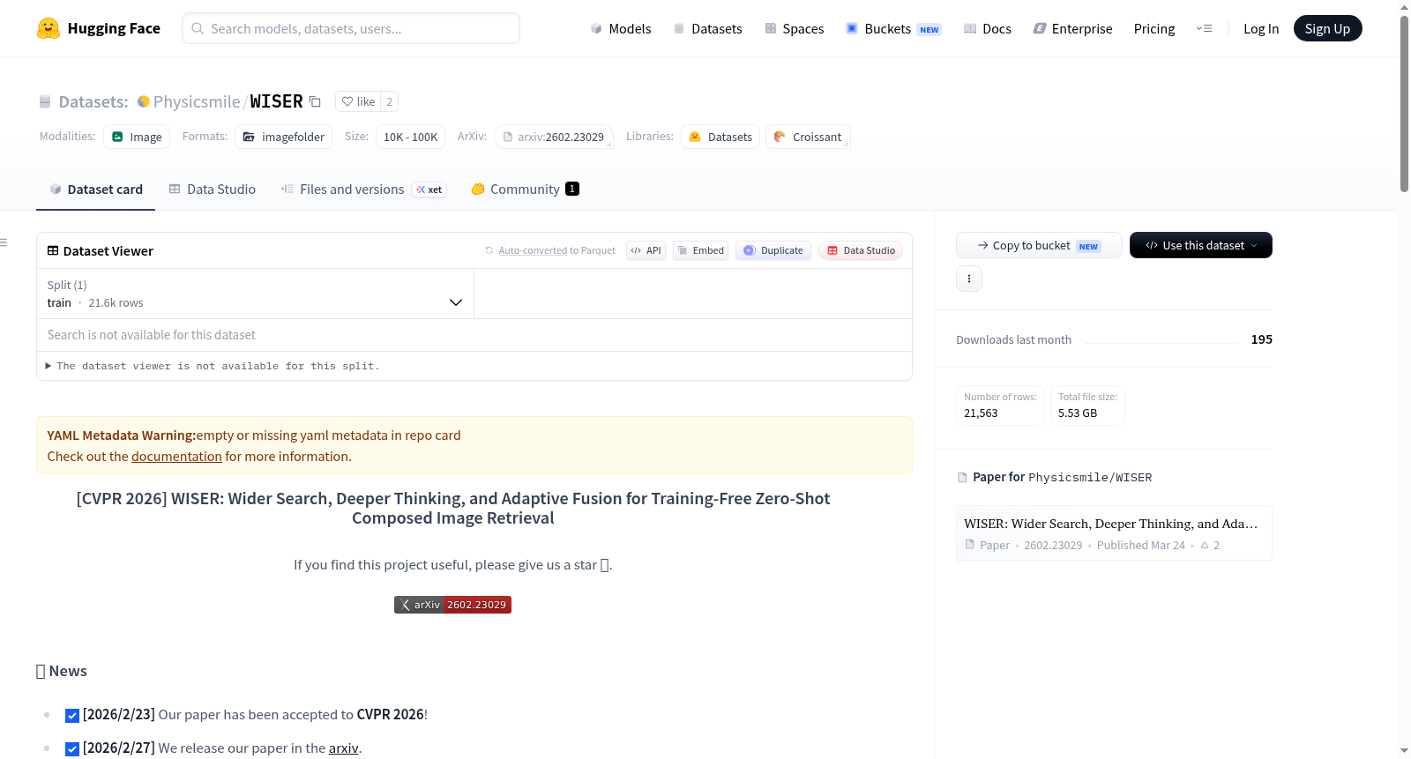Click the like count number 2
Screen dimensions: 1411x759
pyautogui.click(x=389, y=101)
